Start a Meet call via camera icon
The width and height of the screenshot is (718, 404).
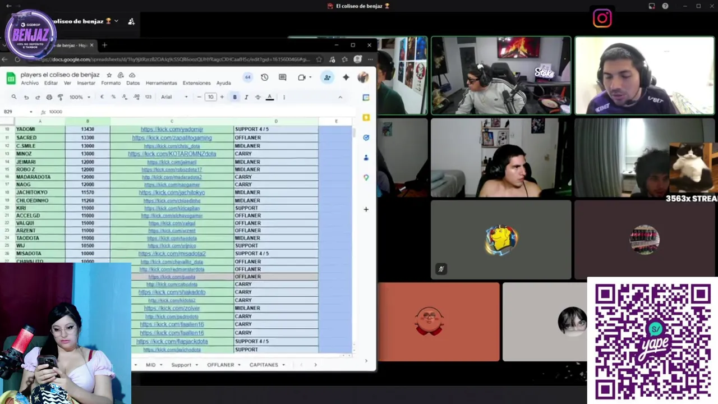pos(302,77)
